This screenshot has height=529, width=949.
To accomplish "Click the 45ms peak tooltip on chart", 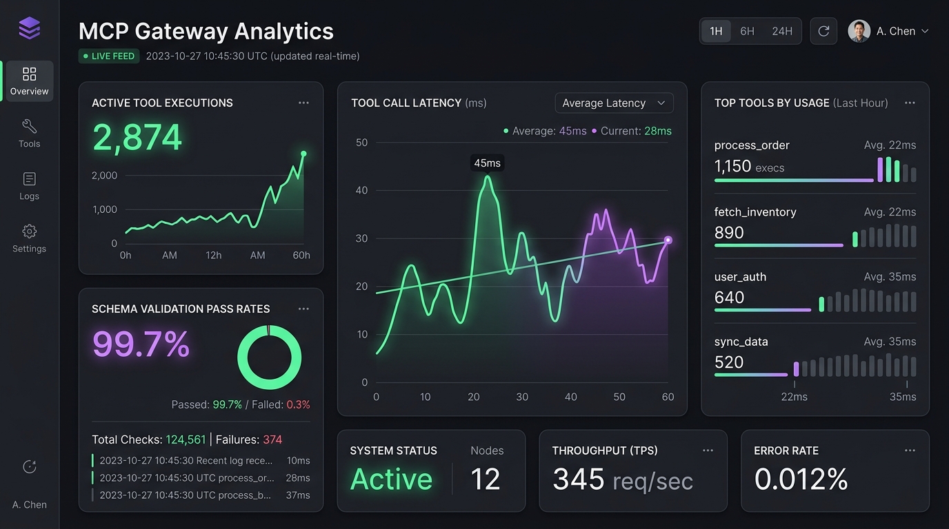I will pos(487,163).
